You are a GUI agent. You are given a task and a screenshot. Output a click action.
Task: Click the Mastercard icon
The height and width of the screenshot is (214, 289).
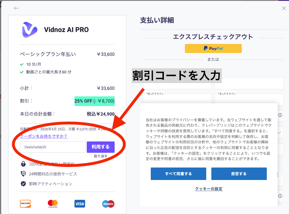pyautogui.click(x=53, y=204)
